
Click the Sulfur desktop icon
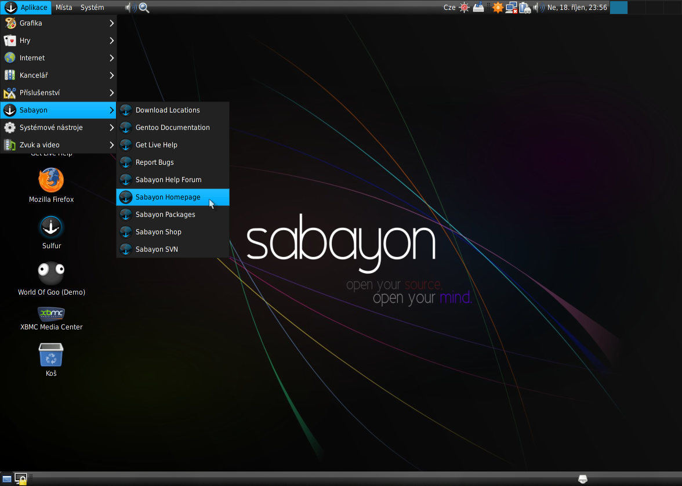coord(51,227)
